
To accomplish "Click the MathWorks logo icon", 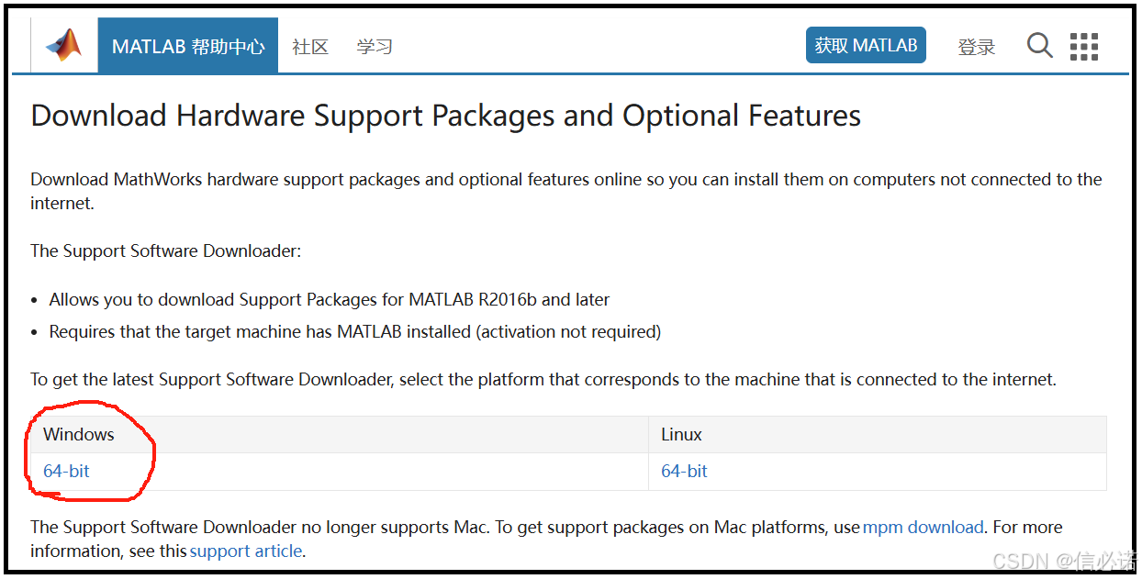I will pyautogui.click(x=64, y=45).
